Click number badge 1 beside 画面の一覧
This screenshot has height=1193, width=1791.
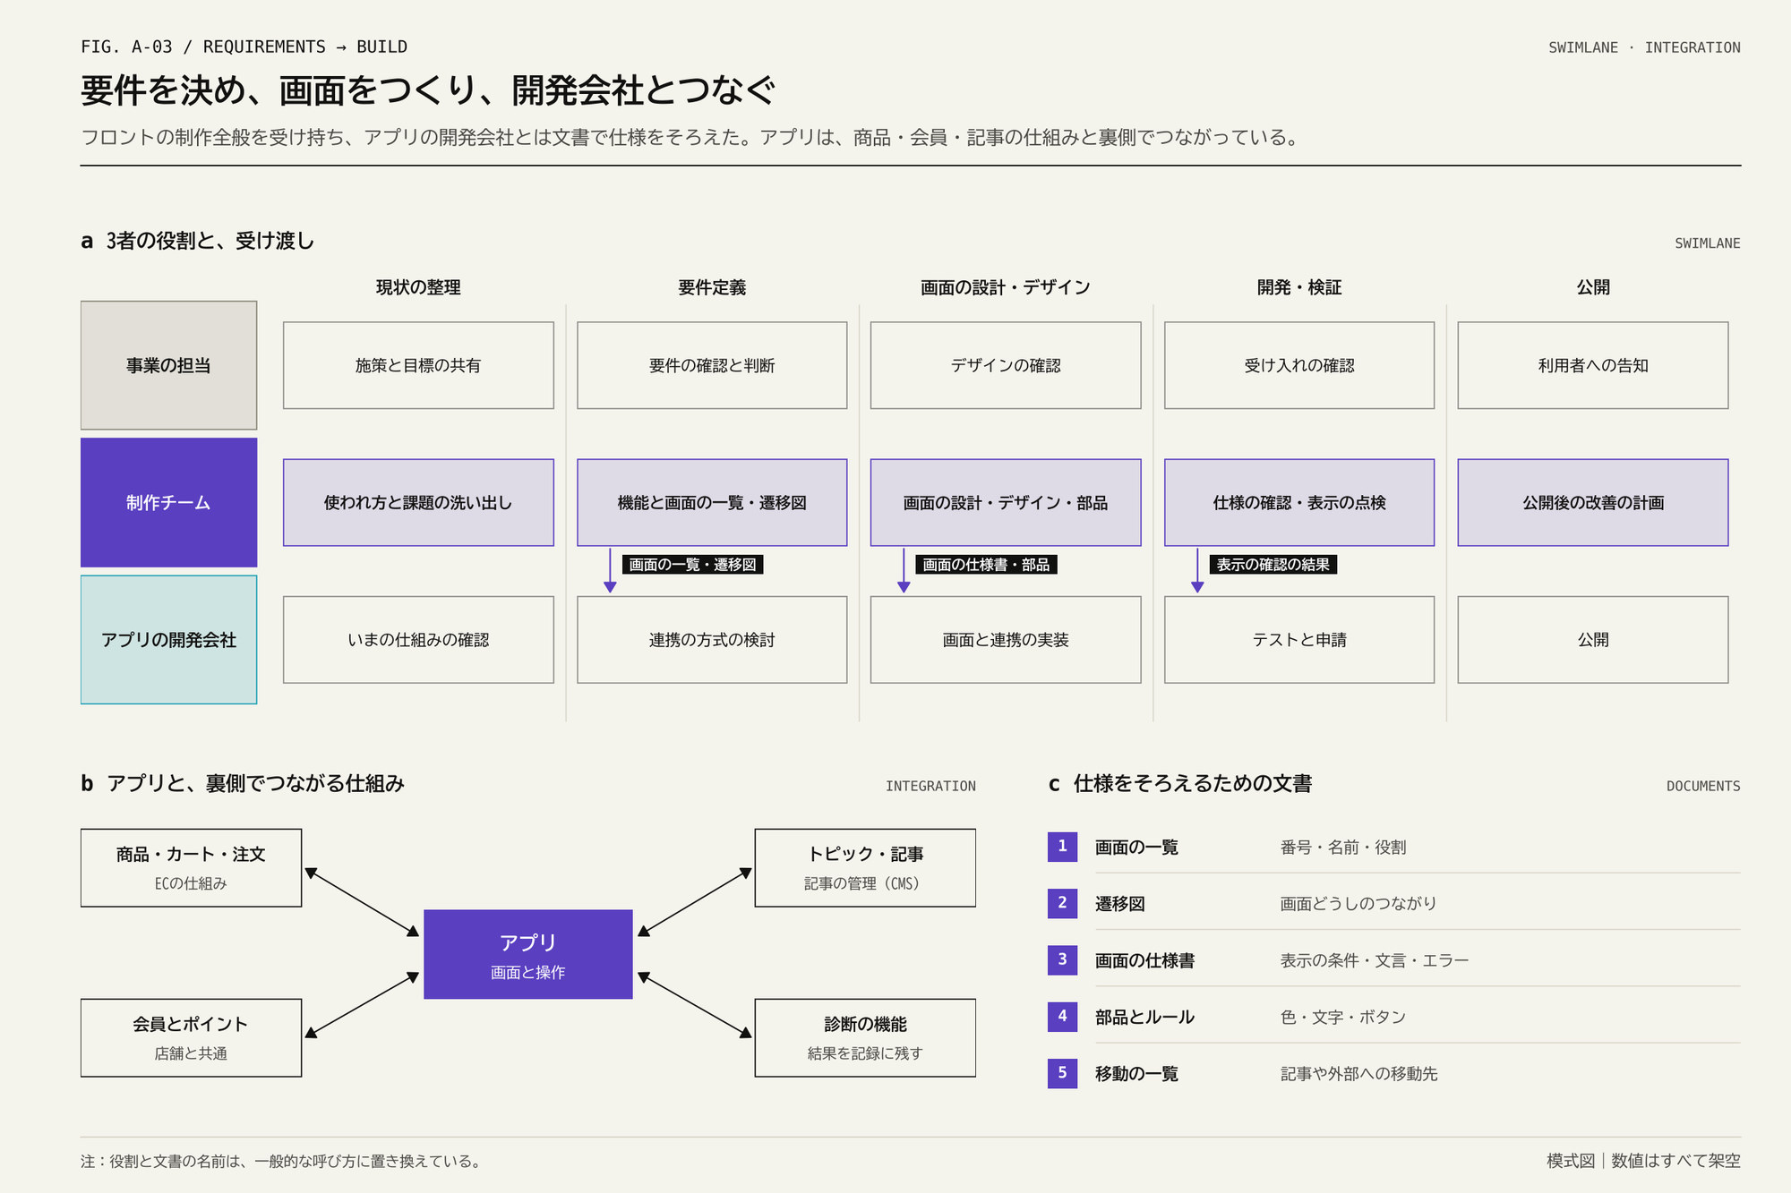1062,847
